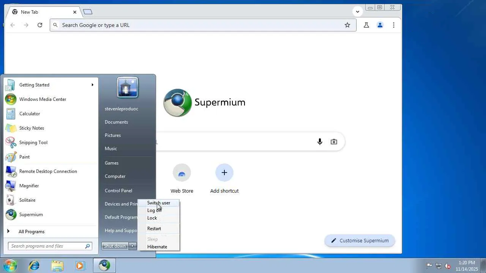Choose Switch user from the power menu
This screenshot has height=273, width=486.
(x=159, y=203)
